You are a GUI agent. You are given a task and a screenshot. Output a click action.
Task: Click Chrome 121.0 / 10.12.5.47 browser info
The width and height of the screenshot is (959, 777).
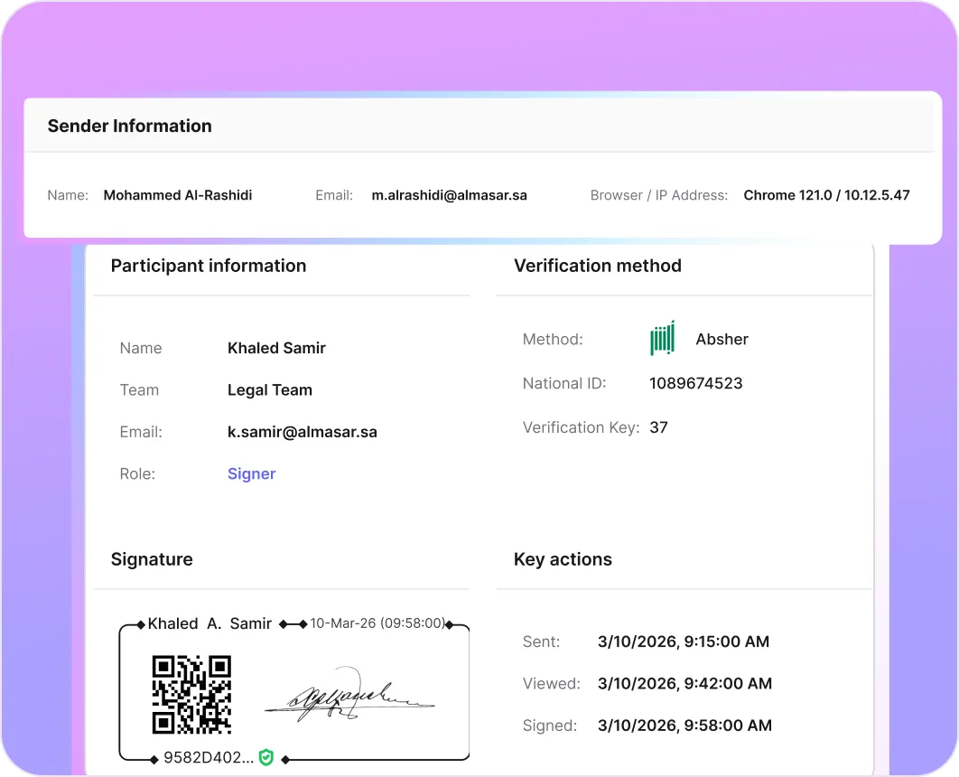click(x=826, y=195)
